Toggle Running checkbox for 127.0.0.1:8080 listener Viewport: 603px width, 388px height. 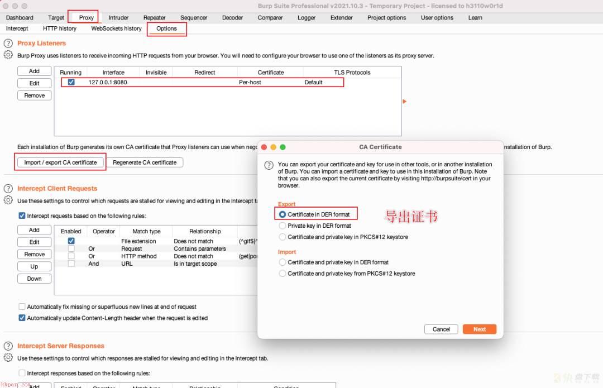click(x=71, y=82)
